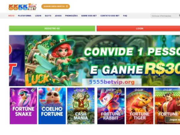Launch the Fortune Rabbit game tile
Viewport: 180px width, 135px height.
[111, 106]
